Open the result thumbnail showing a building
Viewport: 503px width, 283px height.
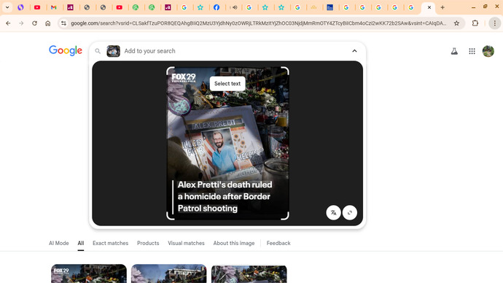168,274
